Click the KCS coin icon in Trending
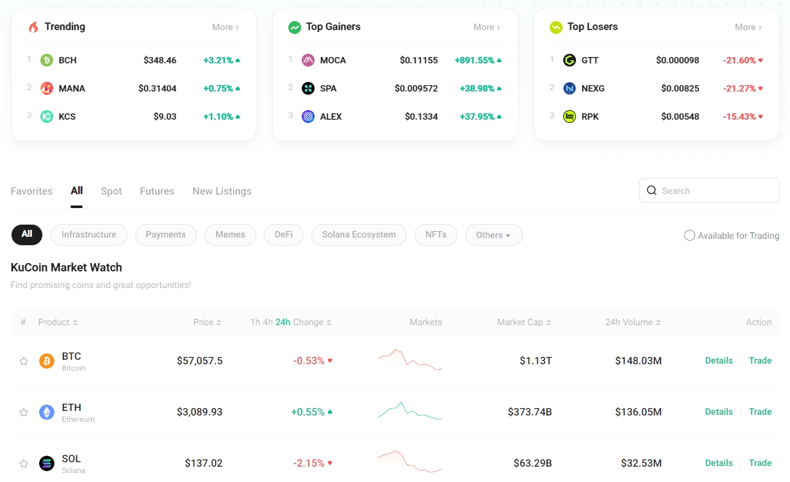The image size is (790, 482). [47, 116]
